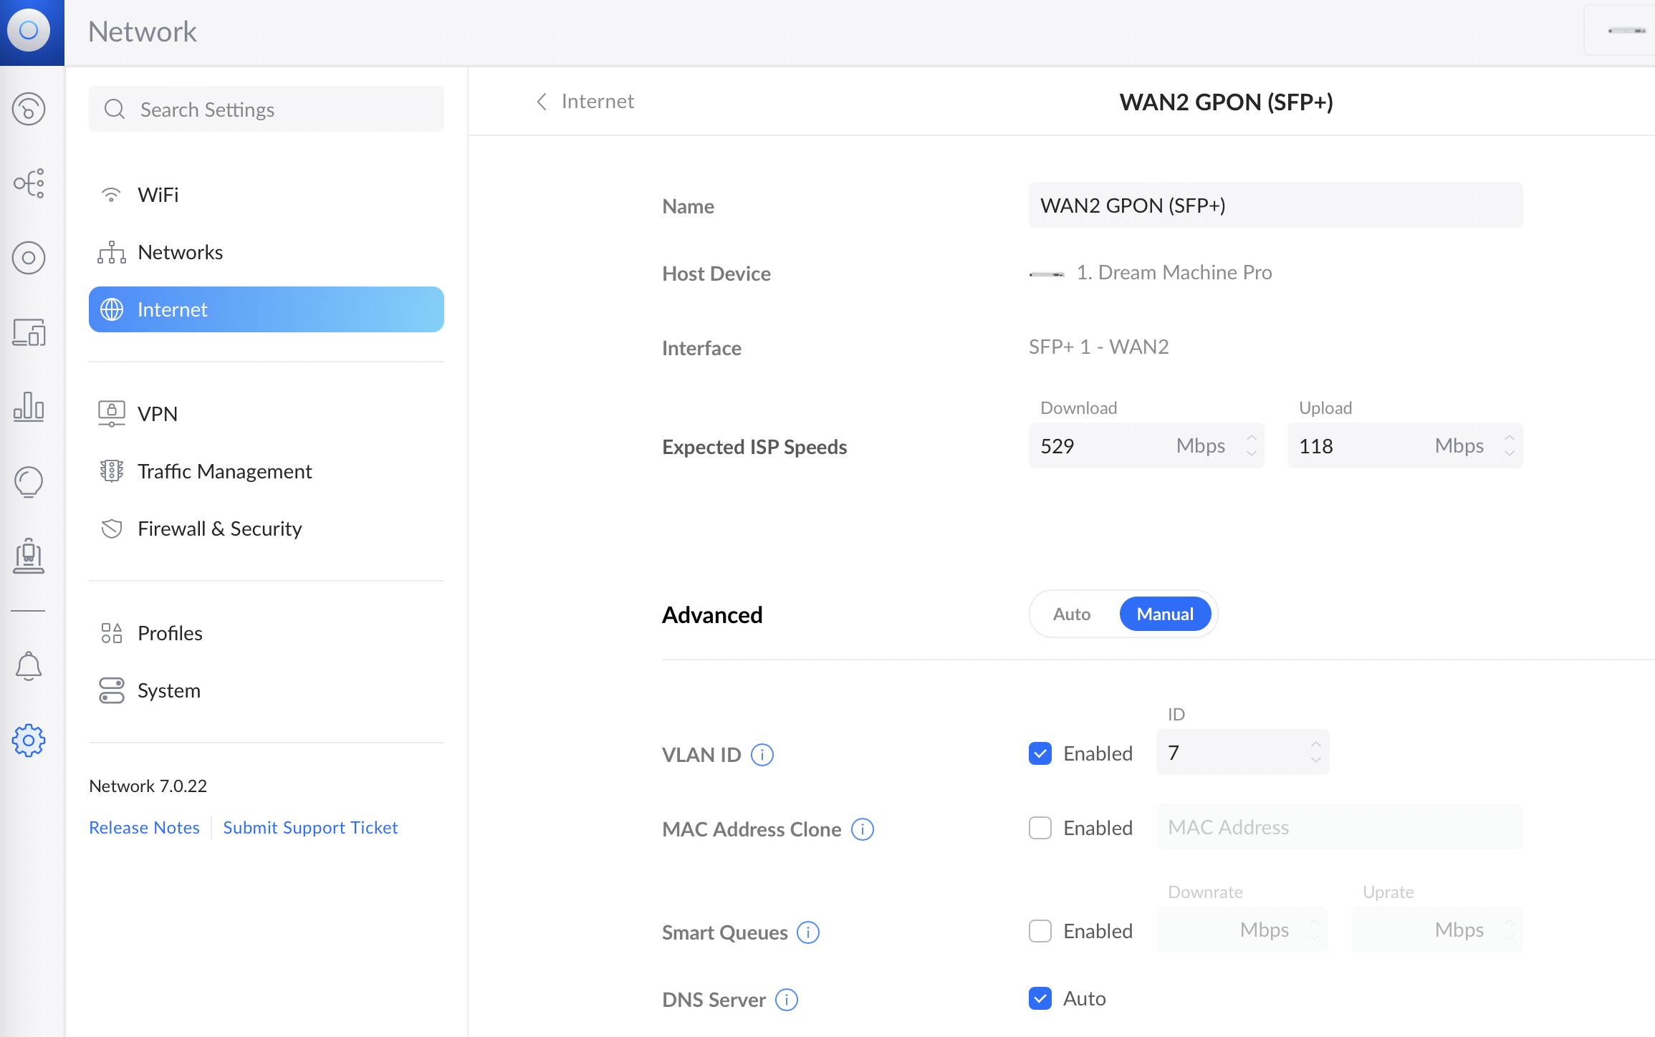Click device thumbnail in top right
The width and height of the screenshot is (1655, 1037).
coord(1626,30)
